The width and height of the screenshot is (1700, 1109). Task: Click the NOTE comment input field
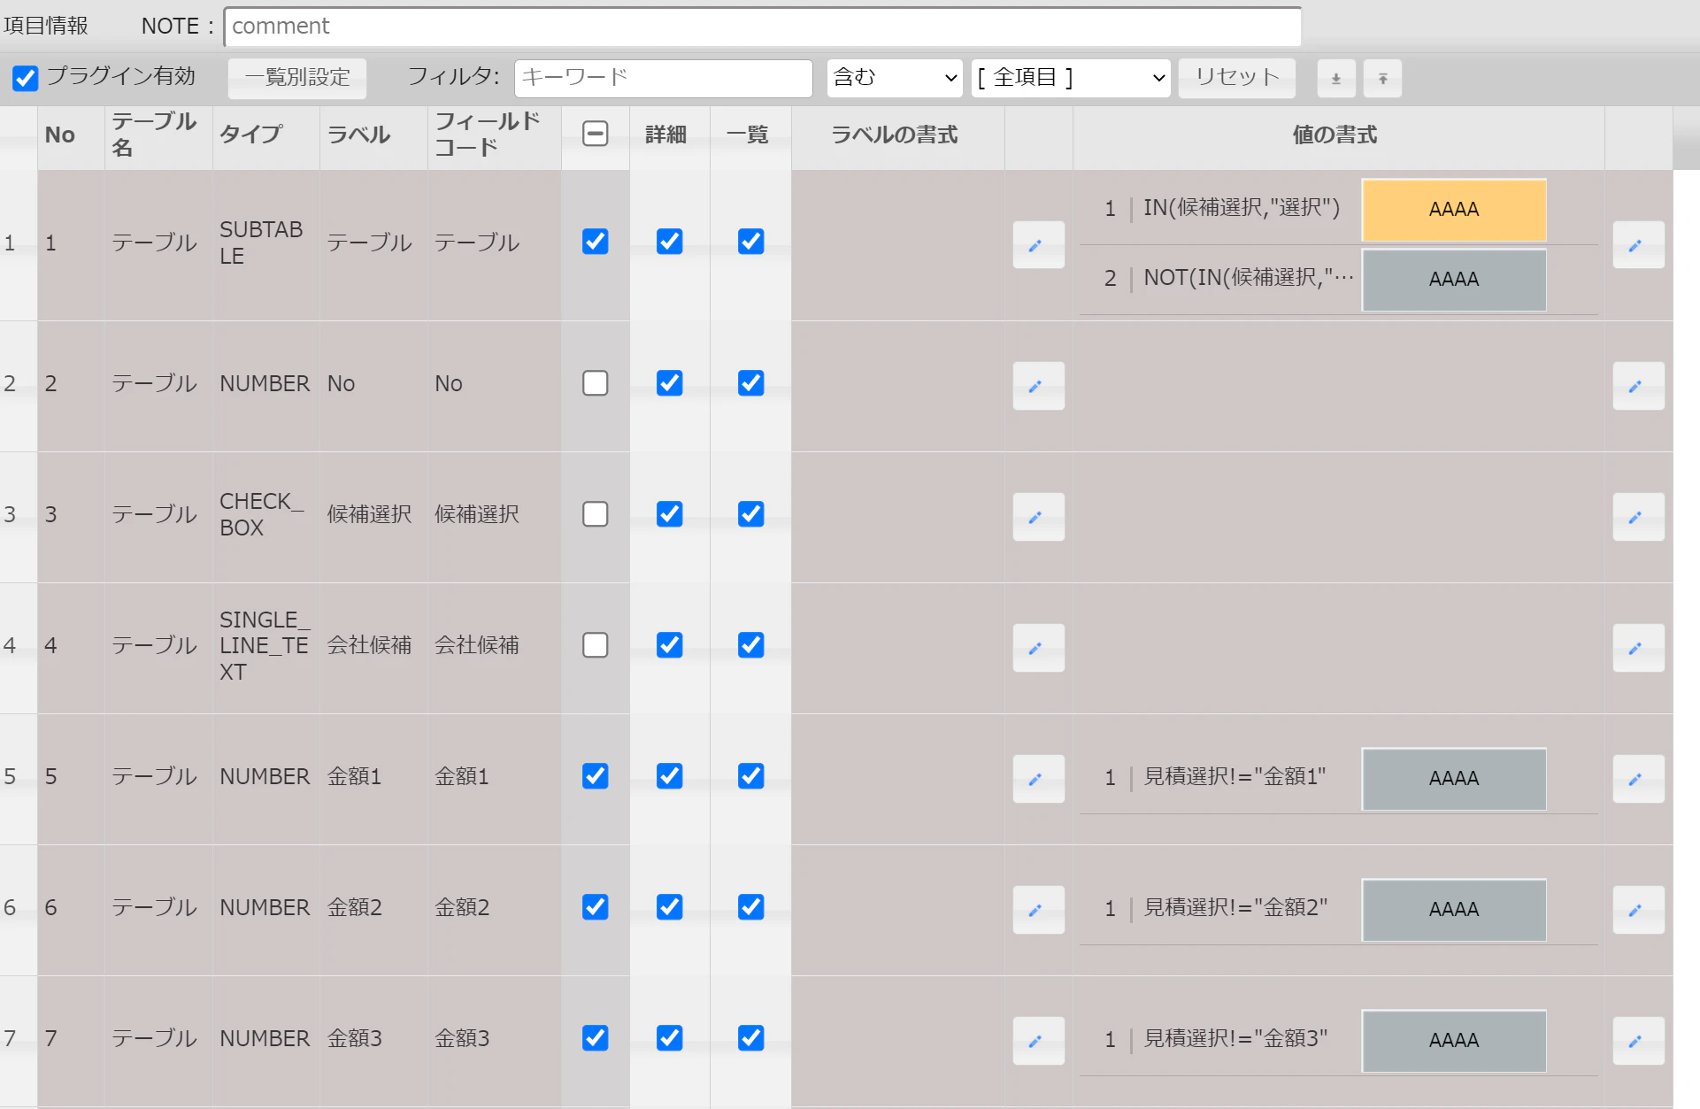click(x=762, y=27)
